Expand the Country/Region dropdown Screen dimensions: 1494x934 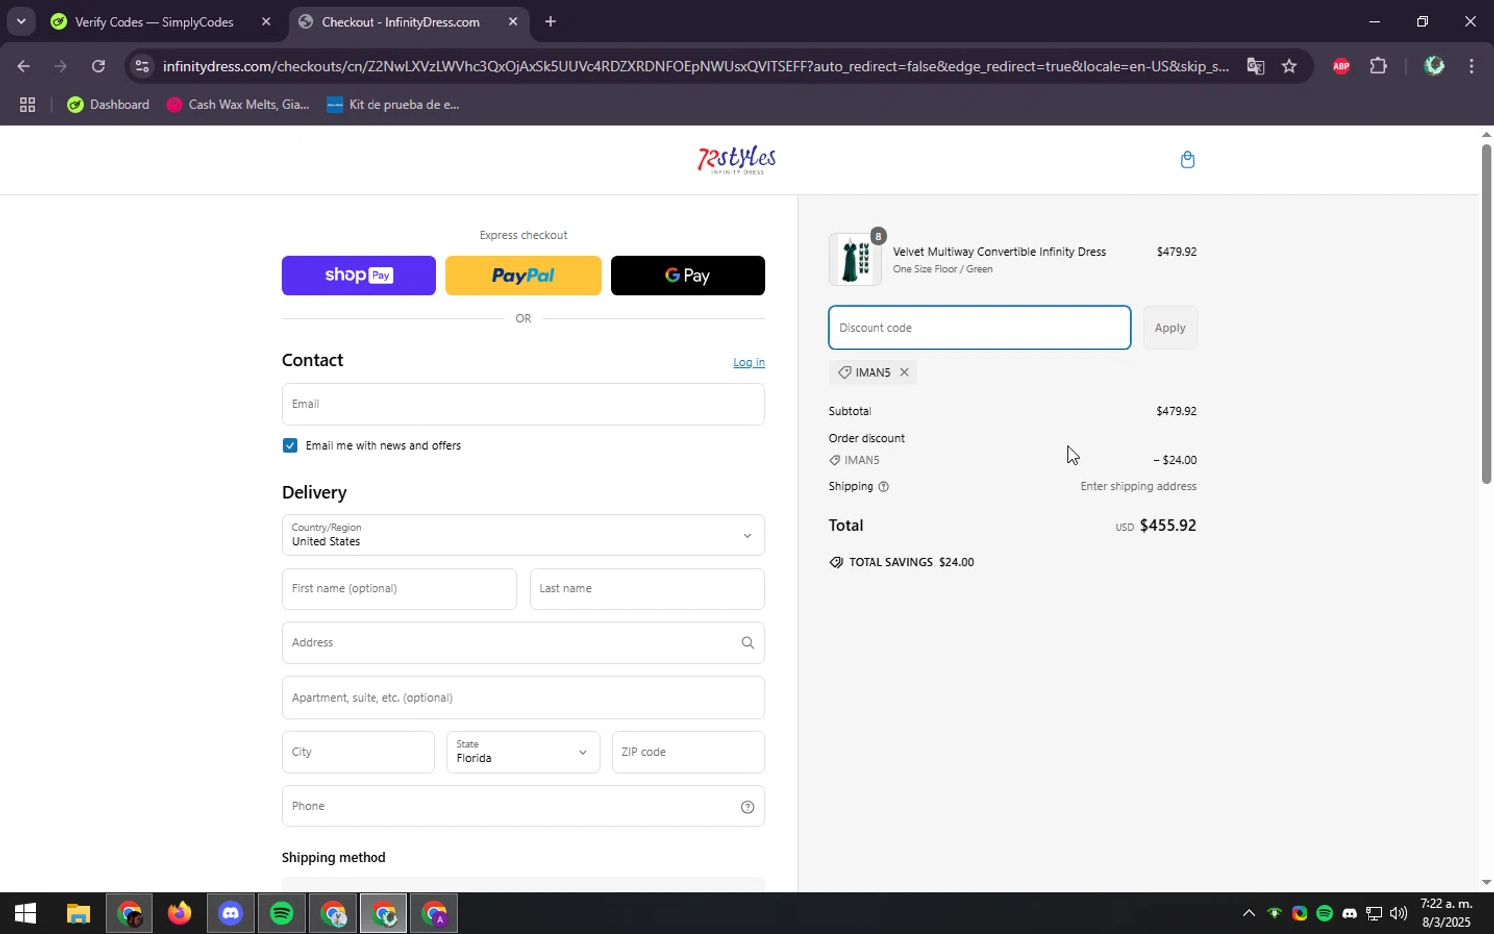click(x=523, y=535)
